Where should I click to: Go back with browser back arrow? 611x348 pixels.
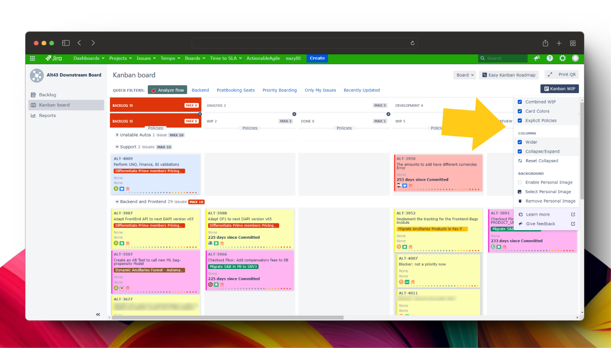[79, 43]
